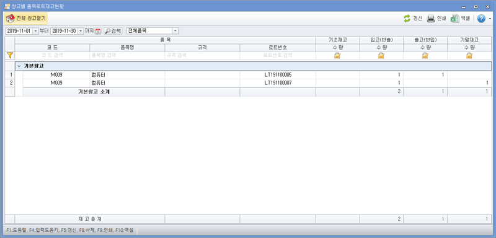Click the 규격 검색 filter field

point(203,55)
